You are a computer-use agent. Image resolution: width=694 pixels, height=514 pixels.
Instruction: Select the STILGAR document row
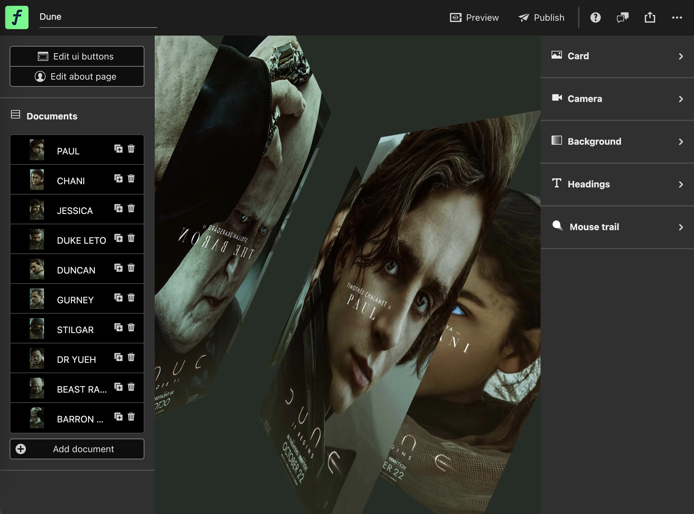click(77, 329)
